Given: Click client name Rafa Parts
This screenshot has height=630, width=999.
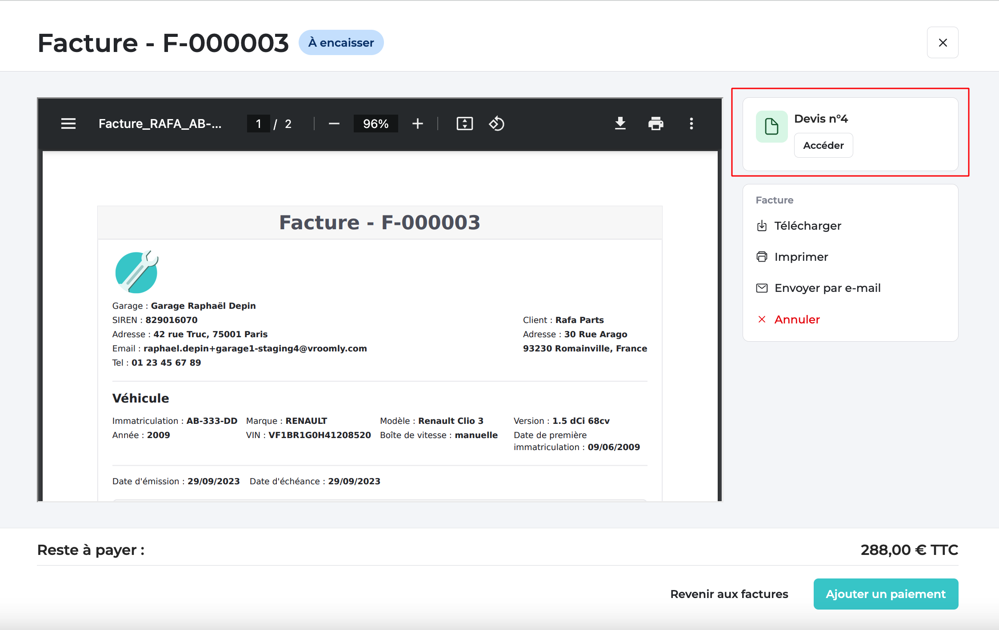Looking at the screenshot, I should pyautogui.click(x=579, y=320).
